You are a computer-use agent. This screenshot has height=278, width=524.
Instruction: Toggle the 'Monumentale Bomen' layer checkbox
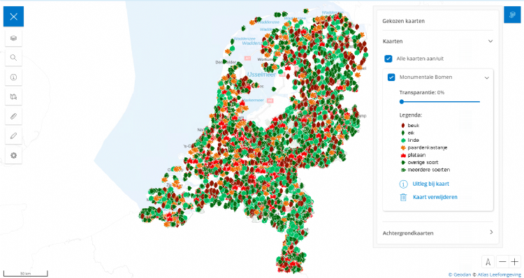click(x=391, y=78)
